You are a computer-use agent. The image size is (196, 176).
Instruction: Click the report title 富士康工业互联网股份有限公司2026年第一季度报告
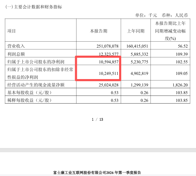[x=97, y=173]
